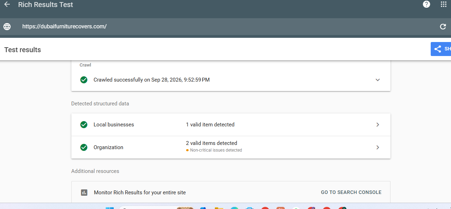Expand the Crawled successfully row chevron
Image resolution: width=451 pixels, height=209 pixels.
[x=378, y=80]
